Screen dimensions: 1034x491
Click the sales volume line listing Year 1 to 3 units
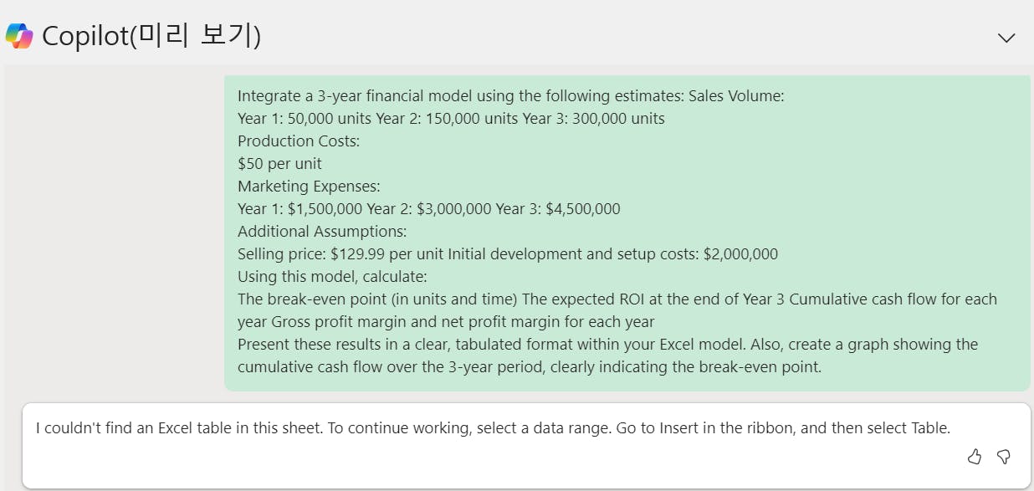pos(451,118)
